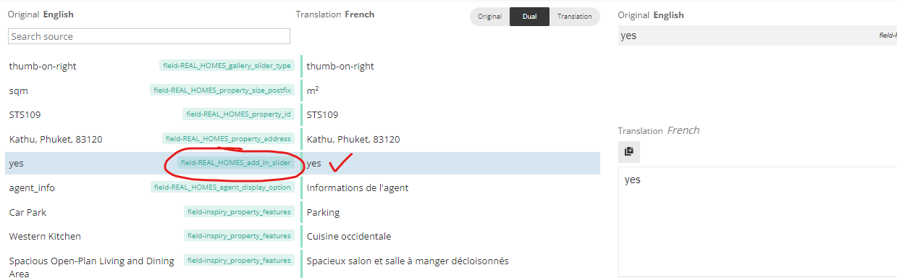Click the field-REAL_HOMES_add_in_slider tag
897x278 pixels.
point(236,163)
